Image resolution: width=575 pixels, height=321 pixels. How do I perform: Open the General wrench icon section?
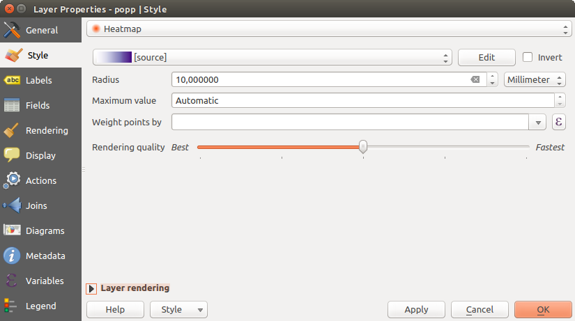click(x=12, y=30)
